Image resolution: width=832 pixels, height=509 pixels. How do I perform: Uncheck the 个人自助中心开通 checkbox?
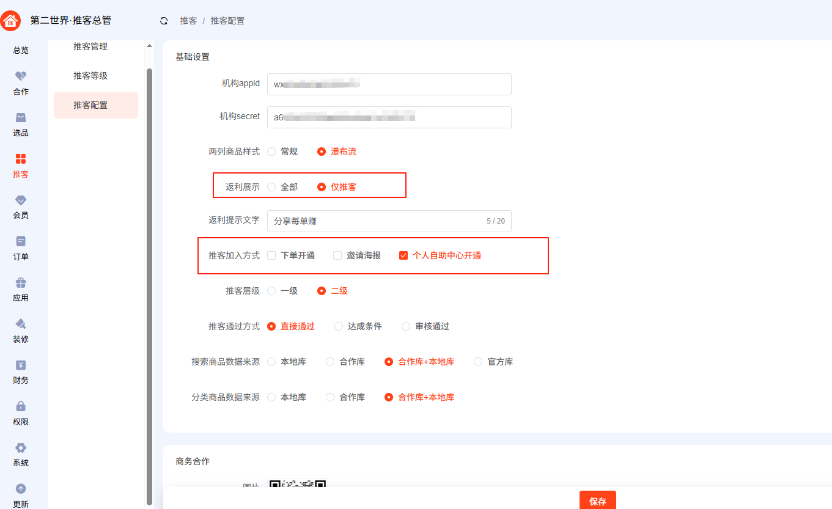(403, 255)
